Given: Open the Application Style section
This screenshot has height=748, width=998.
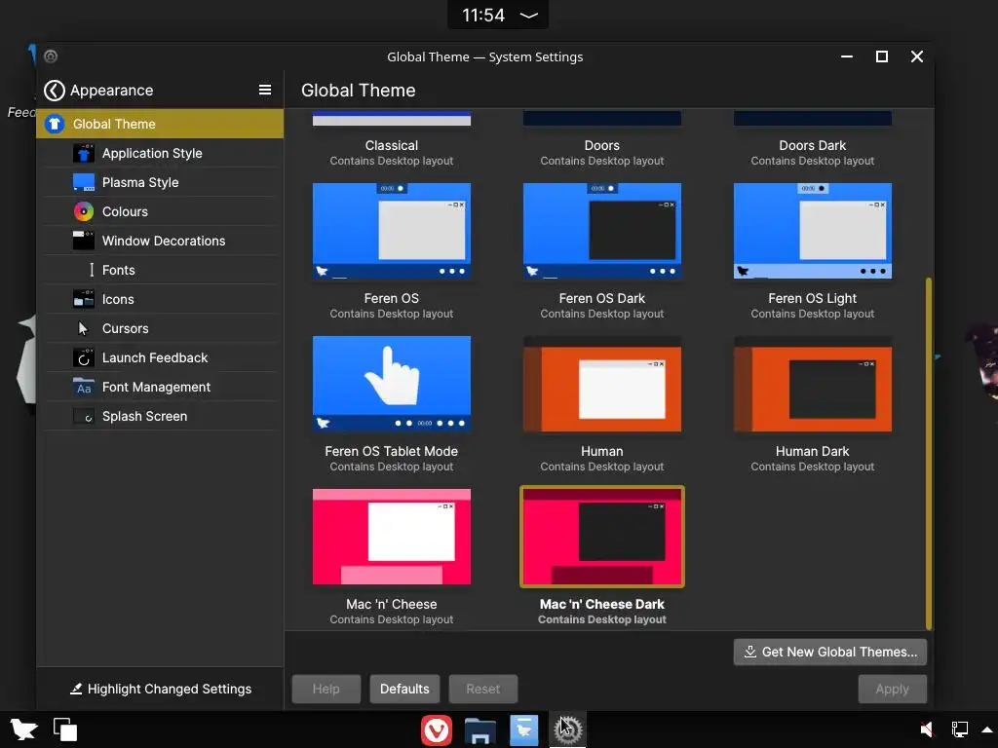Looking at the screenshot, I should click(x=160, y=153).
